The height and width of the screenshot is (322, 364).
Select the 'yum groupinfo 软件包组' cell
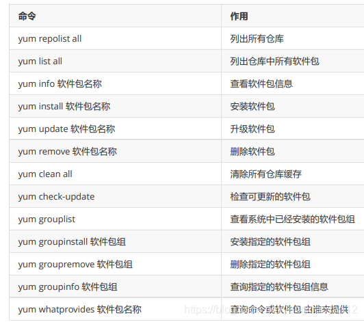pos(115,286)
